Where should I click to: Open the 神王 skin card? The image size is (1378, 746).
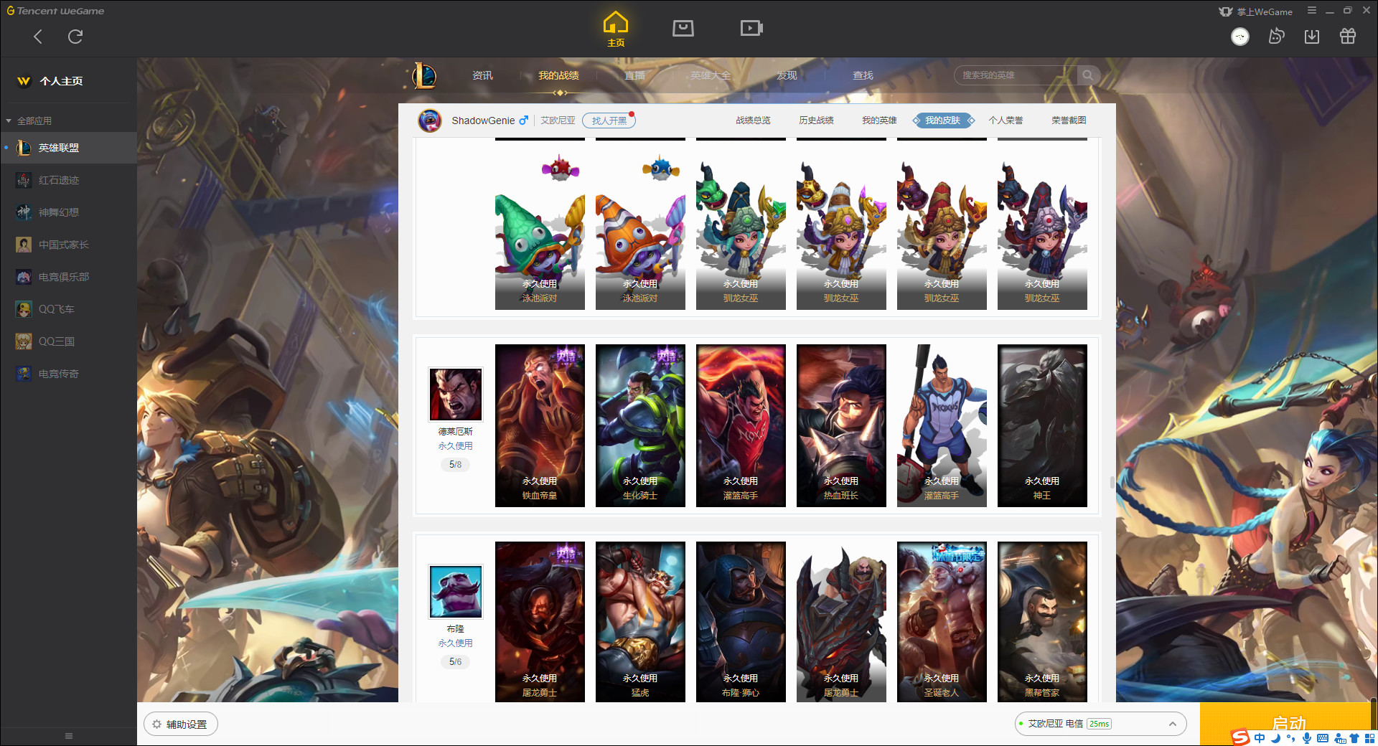(x=1042, y=425)
